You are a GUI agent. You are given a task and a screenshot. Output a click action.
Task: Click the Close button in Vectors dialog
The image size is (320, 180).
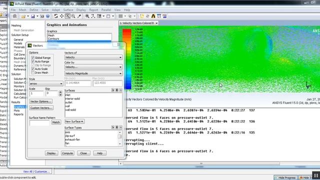click(x=83, y=153)
